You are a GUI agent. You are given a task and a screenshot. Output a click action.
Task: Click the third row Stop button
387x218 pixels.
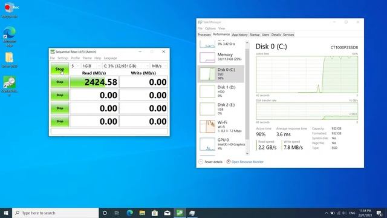point(60,108)
